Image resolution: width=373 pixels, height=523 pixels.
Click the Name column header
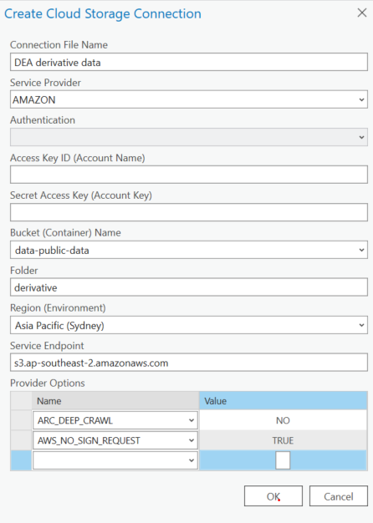pos(115,401)
